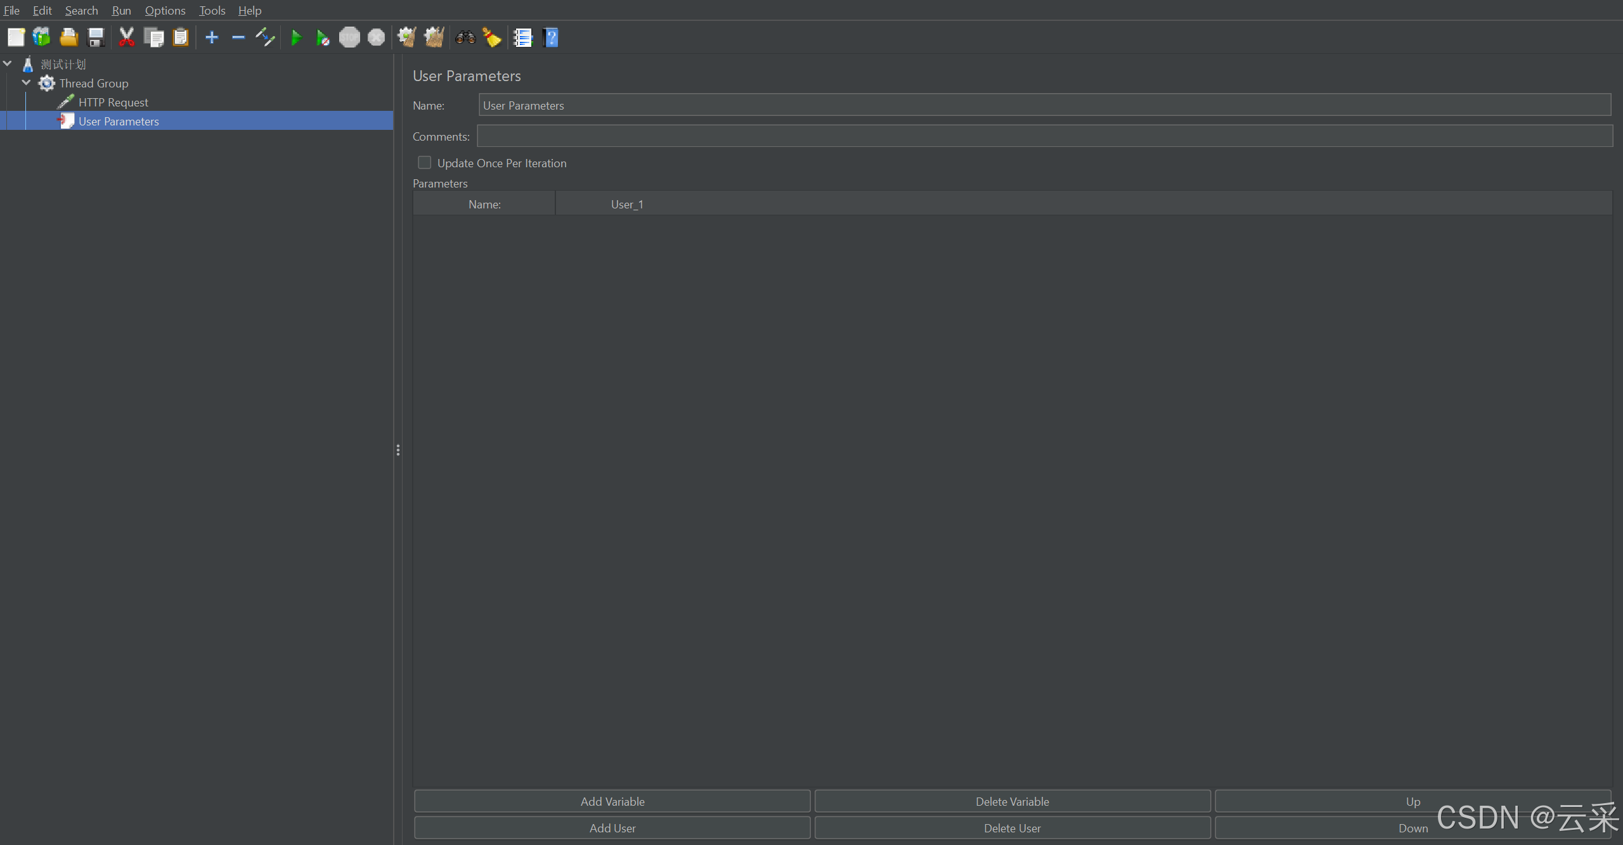Image resolution: width=1623 pixels, height=845 pixels.
Task: Click the User Parameters node icon
Action: point(66,121)
